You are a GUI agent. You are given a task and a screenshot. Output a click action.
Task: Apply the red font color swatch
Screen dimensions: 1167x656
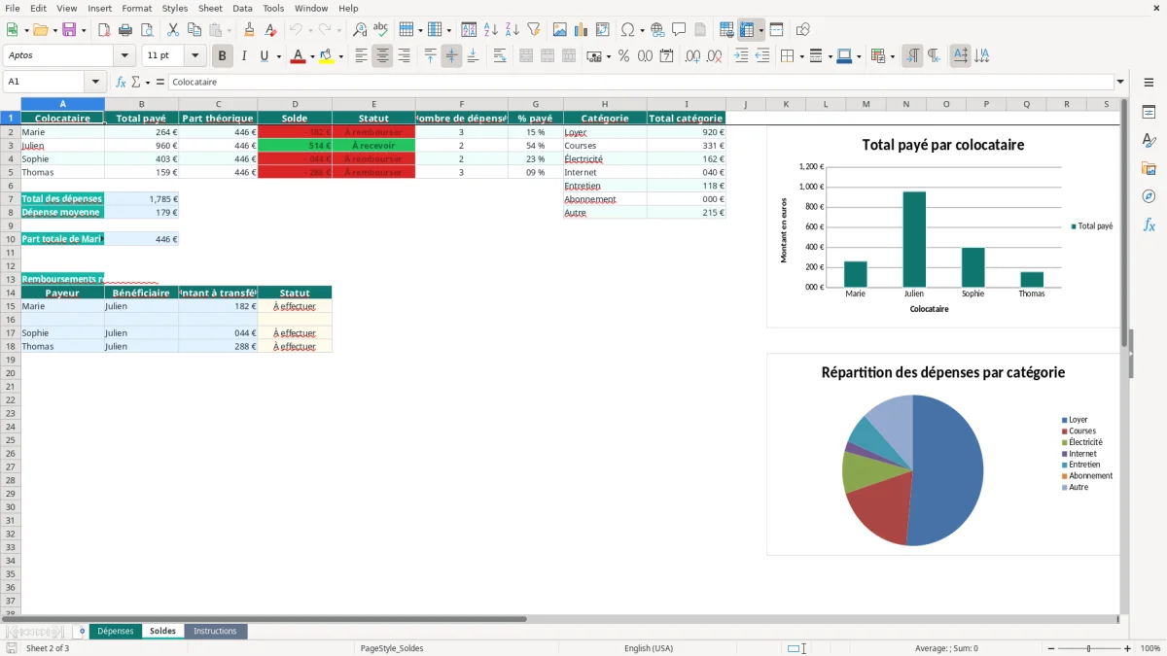(x=298, y=56)
